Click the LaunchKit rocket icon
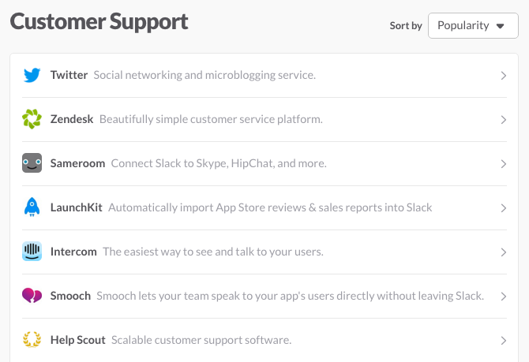This screenshot has height=362, width=529. (32, 207)
